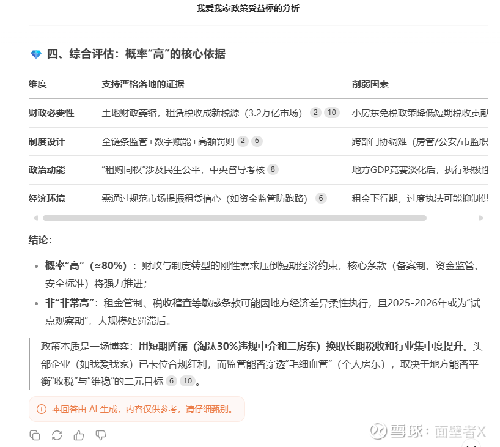Viewport: 500px width, 447px height.
Task: Click the 削弱因素 column header
Action: tap(370, 84)
